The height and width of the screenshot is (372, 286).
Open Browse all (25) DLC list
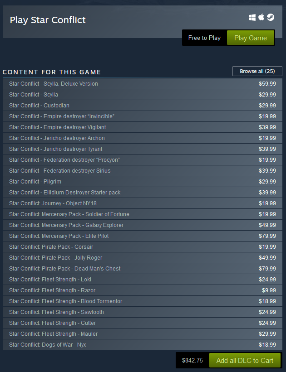pyautogui.click(x=257, y=71)
